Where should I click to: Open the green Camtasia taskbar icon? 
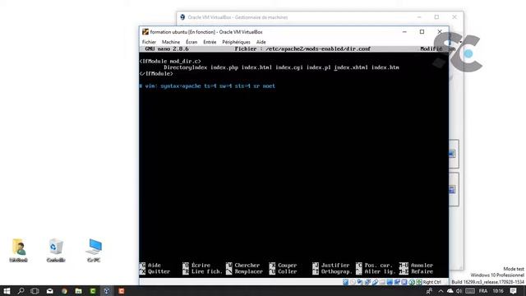point(93,291)
